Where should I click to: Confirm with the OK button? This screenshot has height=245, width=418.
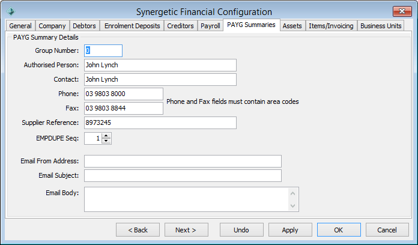click(339, 230)
